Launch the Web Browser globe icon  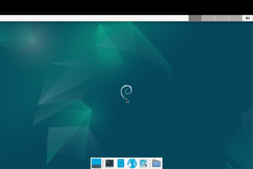click(132, 164)
